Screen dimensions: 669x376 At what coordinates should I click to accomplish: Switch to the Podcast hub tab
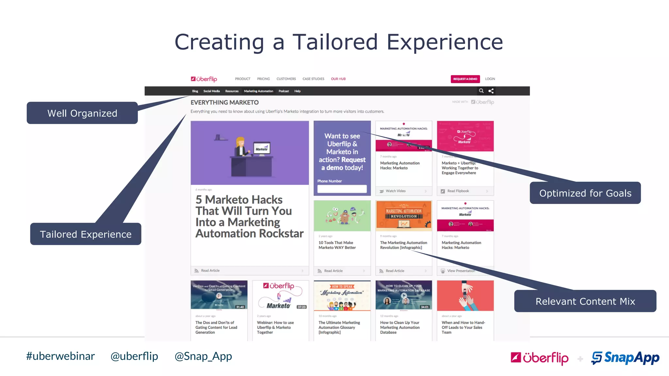pyautogui.click(x=284, y=91)
